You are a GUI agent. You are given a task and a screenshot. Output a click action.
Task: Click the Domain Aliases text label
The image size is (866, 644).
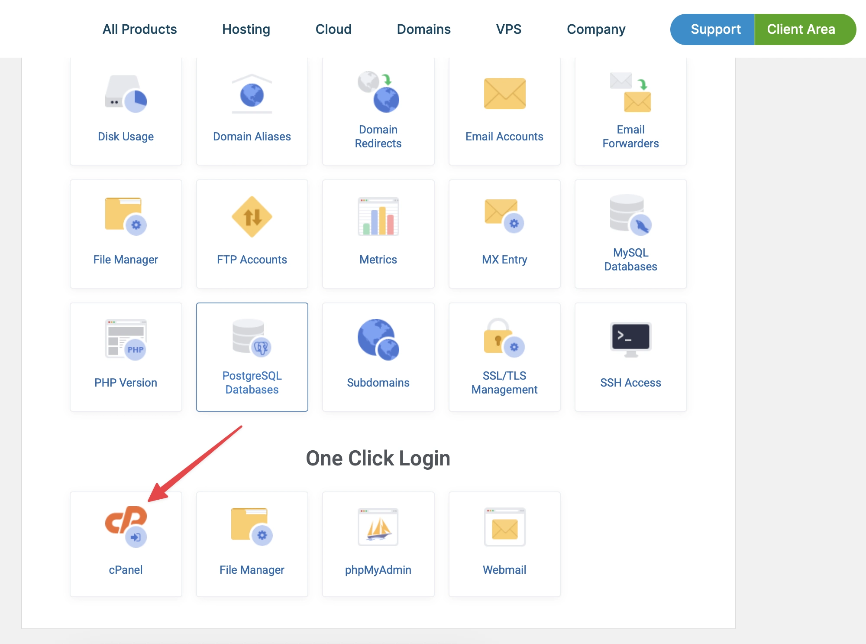point(252,137)
